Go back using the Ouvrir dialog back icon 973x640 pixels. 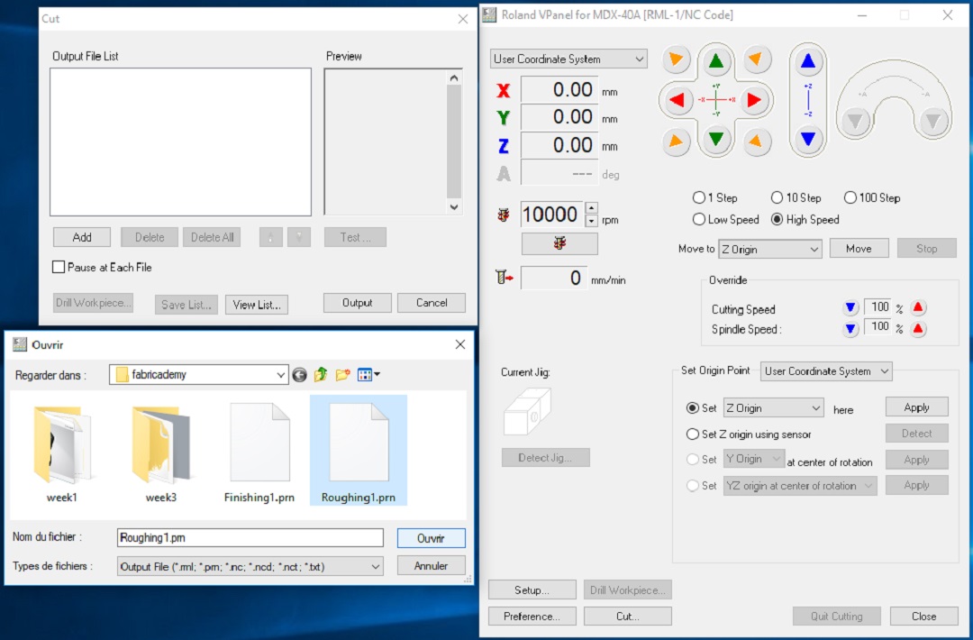coord(300,375)
